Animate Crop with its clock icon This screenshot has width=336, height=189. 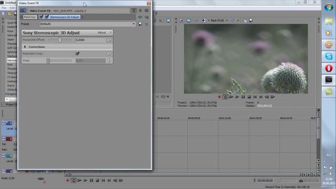(109, 60)
